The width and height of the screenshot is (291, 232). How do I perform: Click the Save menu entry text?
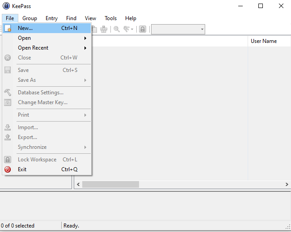(x=23, y=70)
